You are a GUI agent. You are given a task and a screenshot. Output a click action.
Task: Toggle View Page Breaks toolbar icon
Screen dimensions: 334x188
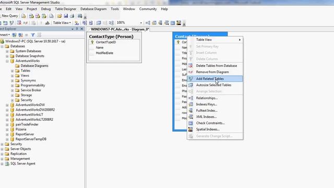point(85,23)
